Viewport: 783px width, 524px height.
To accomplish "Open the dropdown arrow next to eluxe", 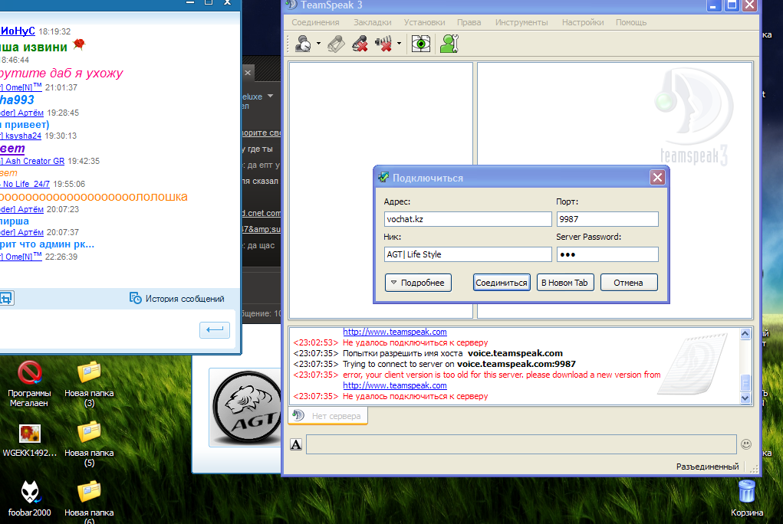I will [x=270, y=96].
